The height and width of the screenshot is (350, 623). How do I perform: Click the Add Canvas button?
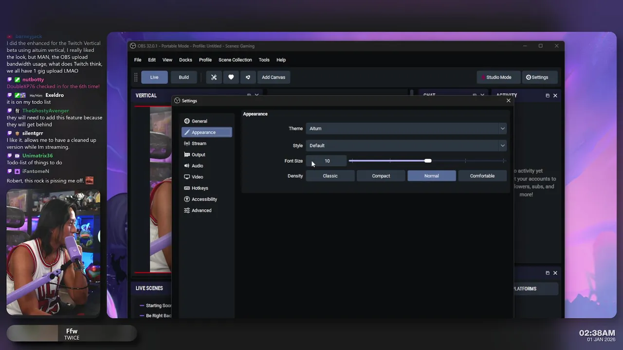274,77
